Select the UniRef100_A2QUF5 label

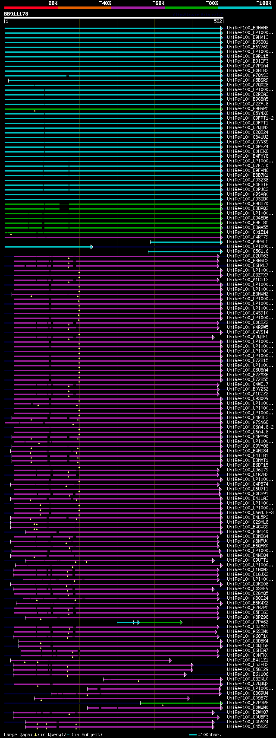click(248, 337)
